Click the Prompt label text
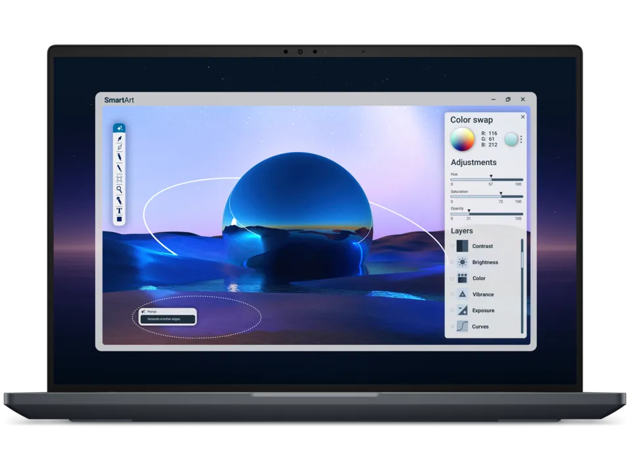The height and width of the screenshot is (472, 630). click(152, 311)
